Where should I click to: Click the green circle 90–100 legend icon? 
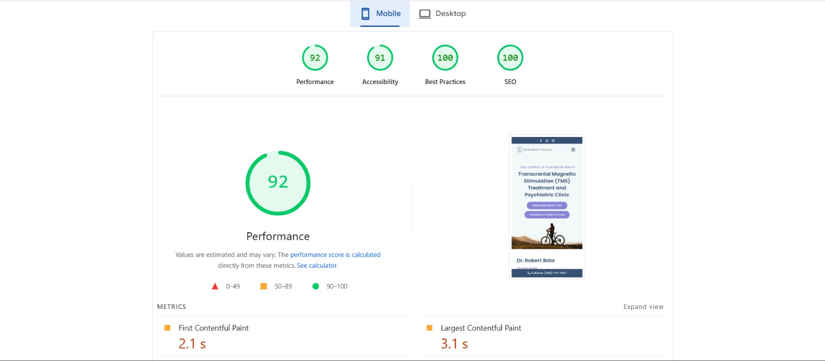[316, 286]
